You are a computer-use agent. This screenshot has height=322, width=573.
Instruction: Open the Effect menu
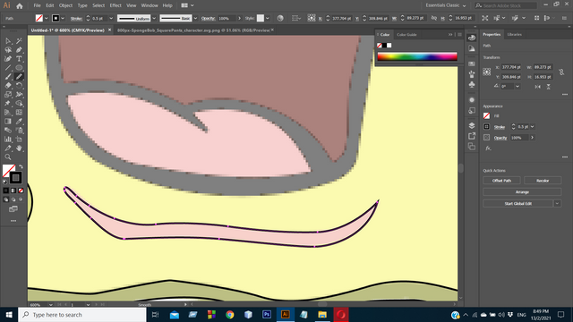pyautogui.click(x=115, y=5)
